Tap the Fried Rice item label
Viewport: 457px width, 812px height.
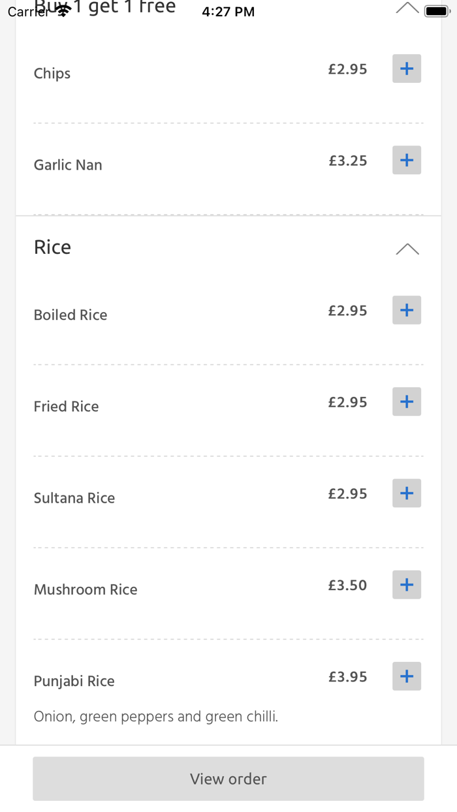click(66, 407)
